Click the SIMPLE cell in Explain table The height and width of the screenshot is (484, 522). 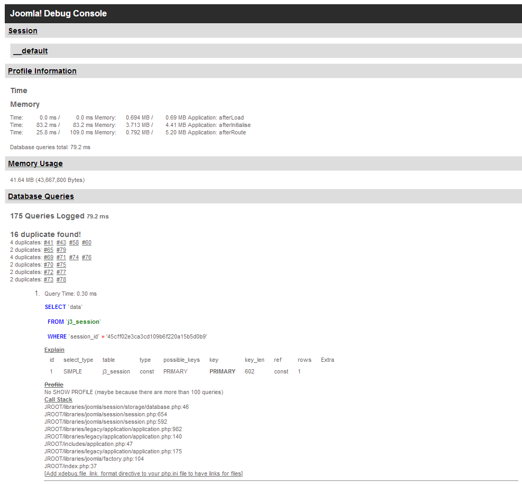[72, 371]
